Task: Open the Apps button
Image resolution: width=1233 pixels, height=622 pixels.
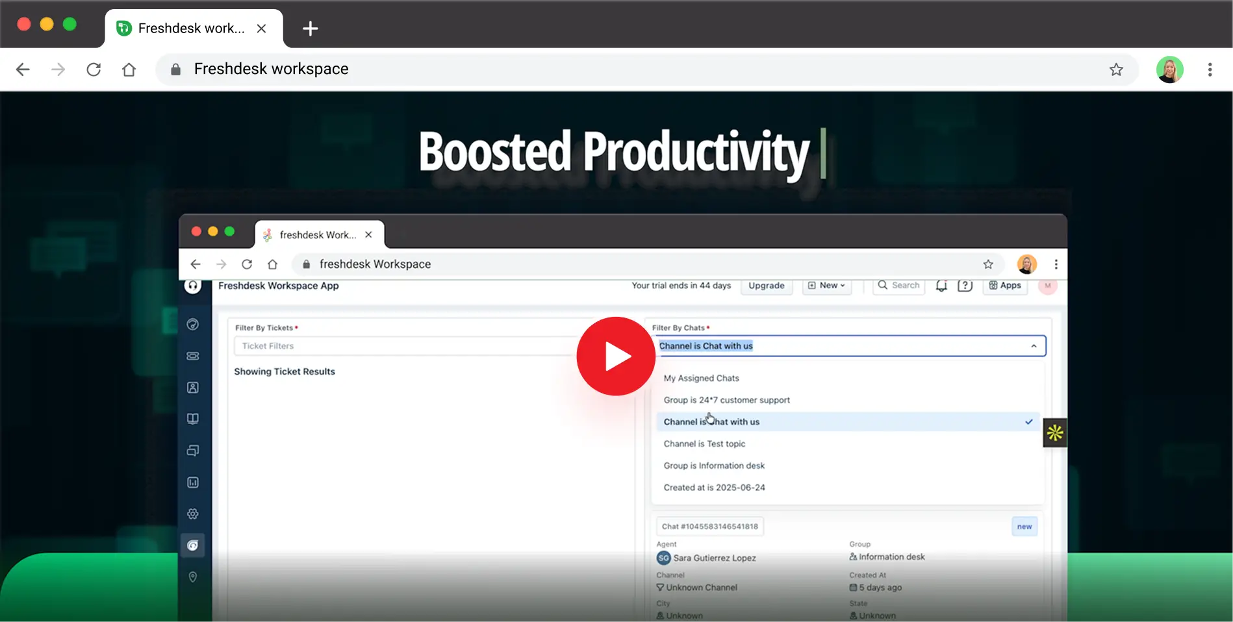Action: pyautogui.click(x=1005, y=286)
